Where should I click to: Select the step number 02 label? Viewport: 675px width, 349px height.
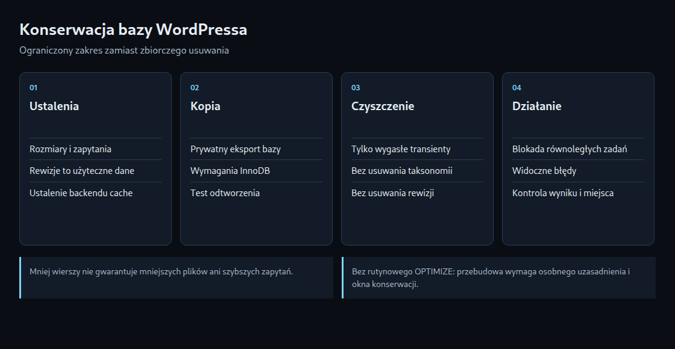(x=195, y=88)
